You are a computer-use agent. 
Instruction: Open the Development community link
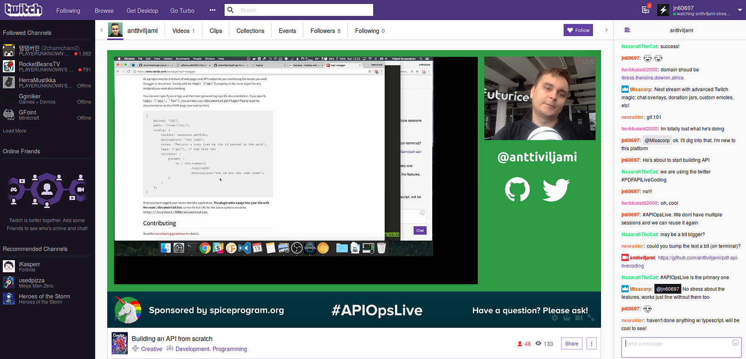click(x=193, y=349)
